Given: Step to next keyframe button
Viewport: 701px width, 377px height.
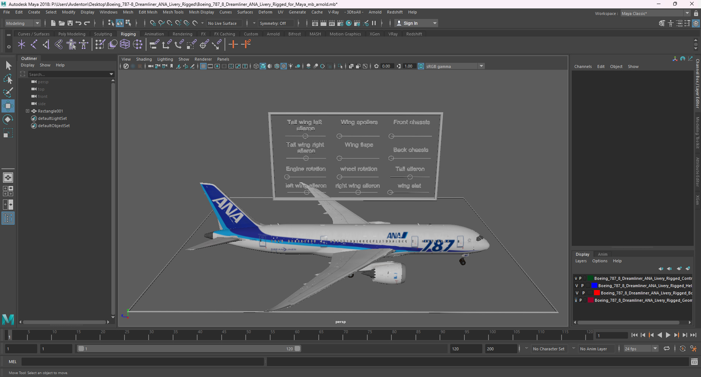Looking at the screenshot, I should (x=676, y=335).
